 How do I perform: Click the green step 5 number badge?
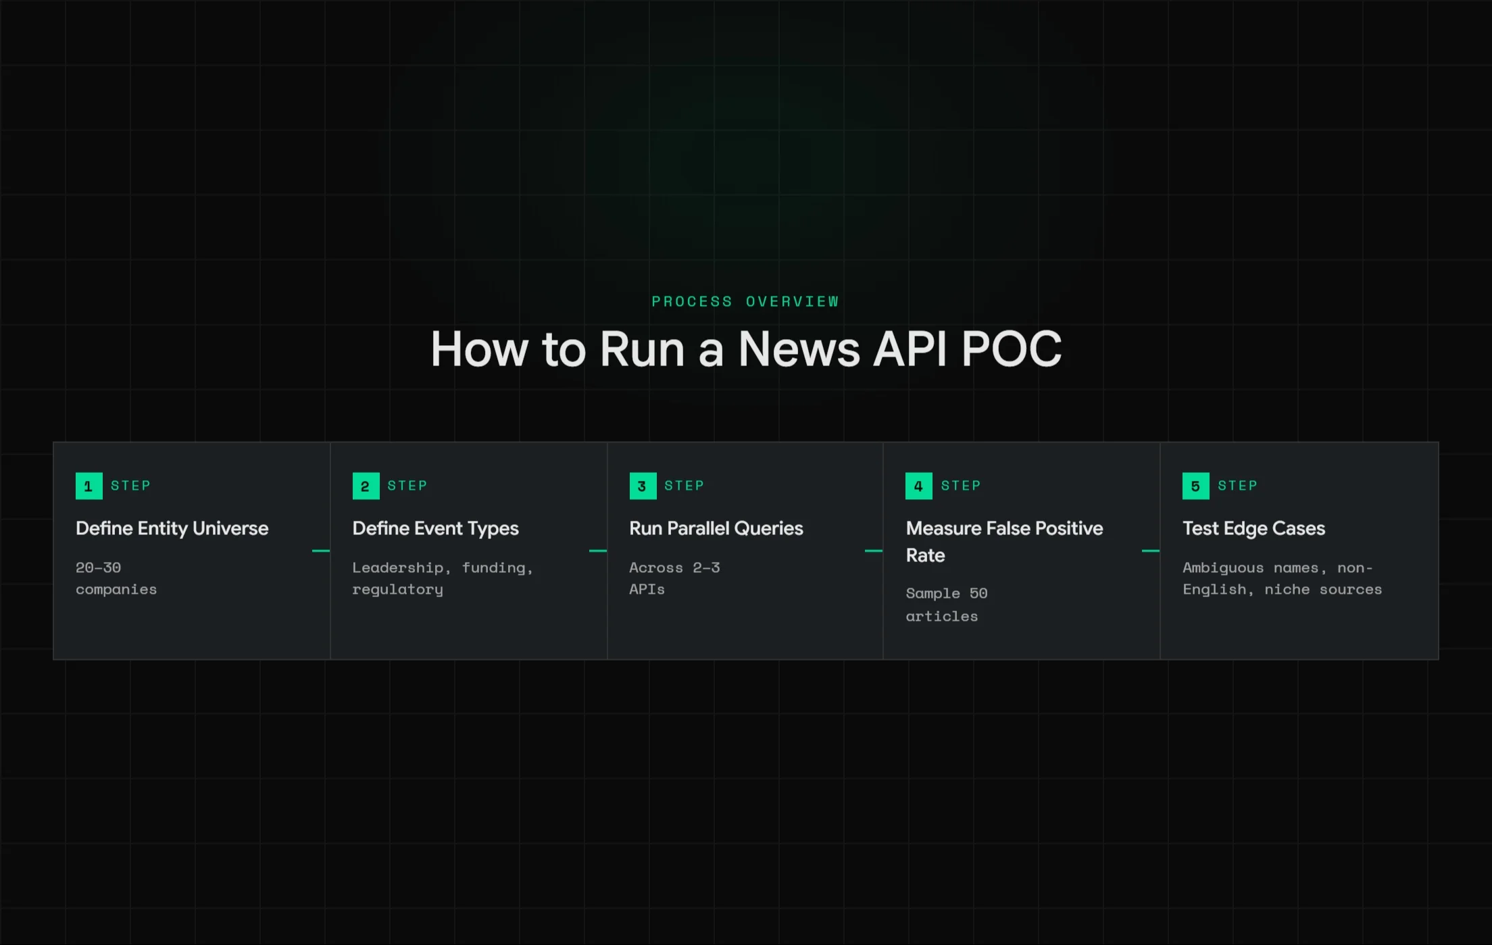tap(1195, 486)
